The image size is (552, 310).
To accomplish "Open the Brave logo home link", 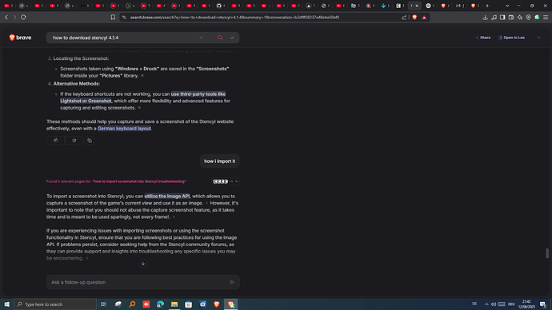I will click(21, 38).
